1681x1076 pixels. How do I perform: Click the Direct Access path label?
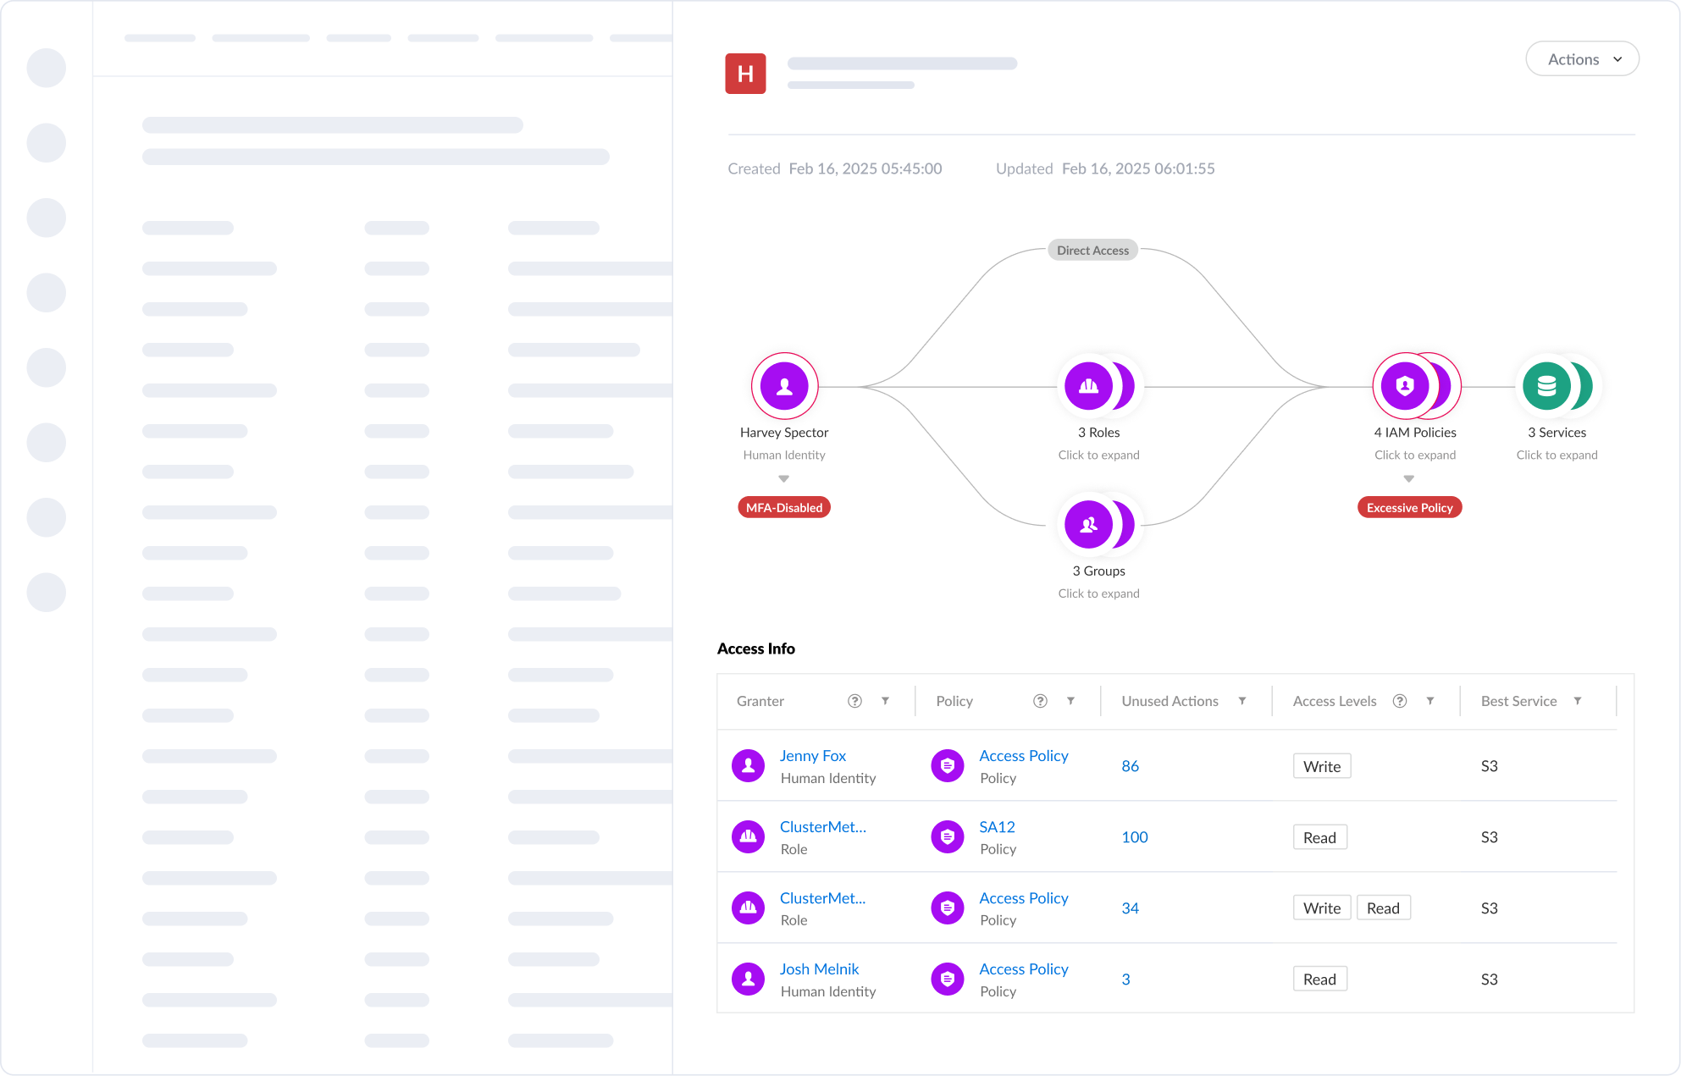click(x=1092, y=251)
